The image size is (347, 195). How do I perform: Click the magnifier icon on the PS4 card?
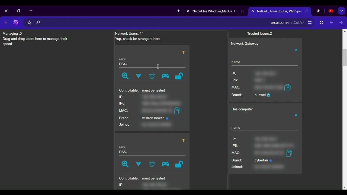point(125,76)
